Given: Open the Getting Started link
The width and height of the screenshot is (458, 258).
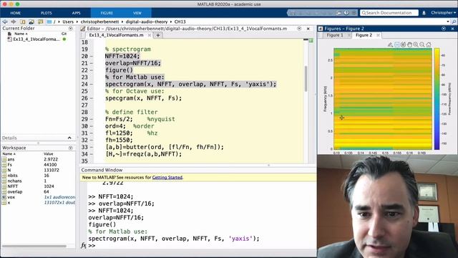Looking at the screenshot, I should 167,177.
